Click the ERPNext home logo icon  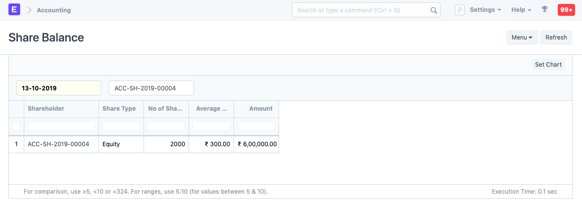[x=14, y=10]
